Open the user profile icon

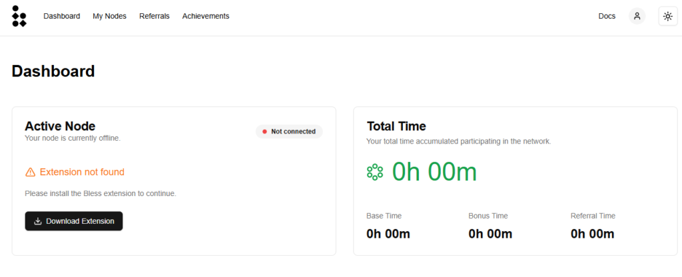click(x=637, y=17)
